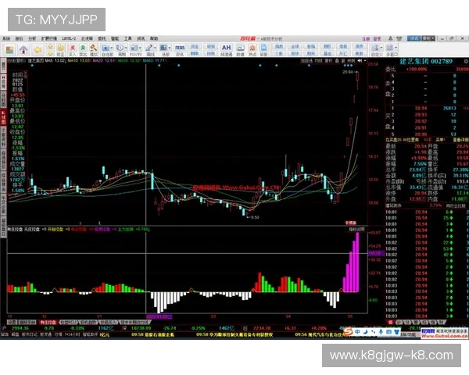This screenshot has height=375, width=469.
Task: Click the green 卖出 (sell) icon
Action: (83, 48)
